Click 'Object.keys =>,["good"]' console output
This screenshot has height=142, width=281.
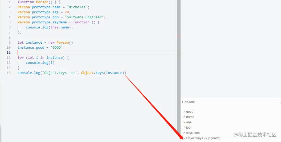pos(203,138)
